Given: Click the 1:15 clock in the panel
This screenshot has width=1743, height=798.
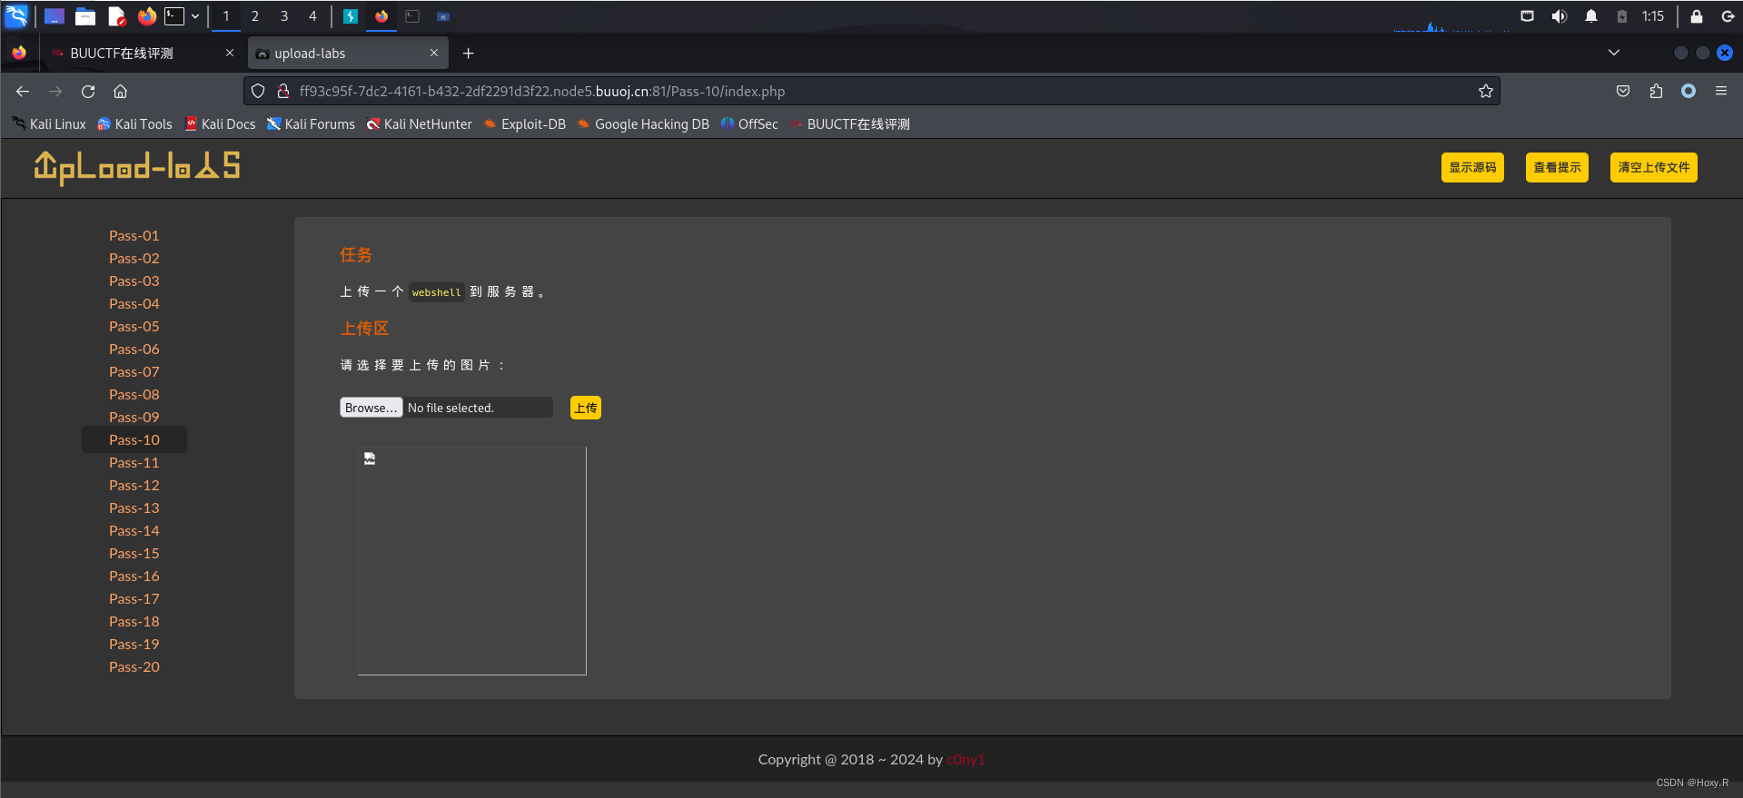Looking at the screenshot, I should click(x=1653, y=16).
